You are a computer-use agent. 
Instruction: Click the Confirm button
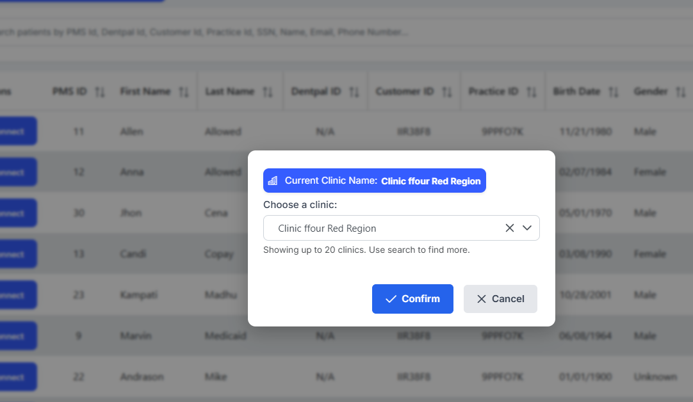412,299
